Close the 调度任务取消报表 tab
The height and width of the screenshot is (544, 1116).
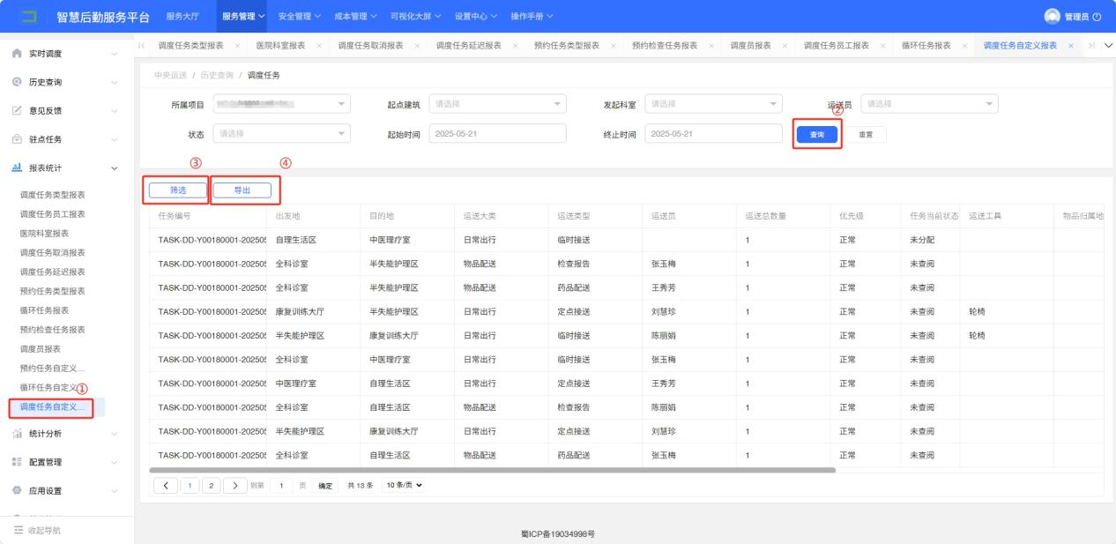point(417,45)
